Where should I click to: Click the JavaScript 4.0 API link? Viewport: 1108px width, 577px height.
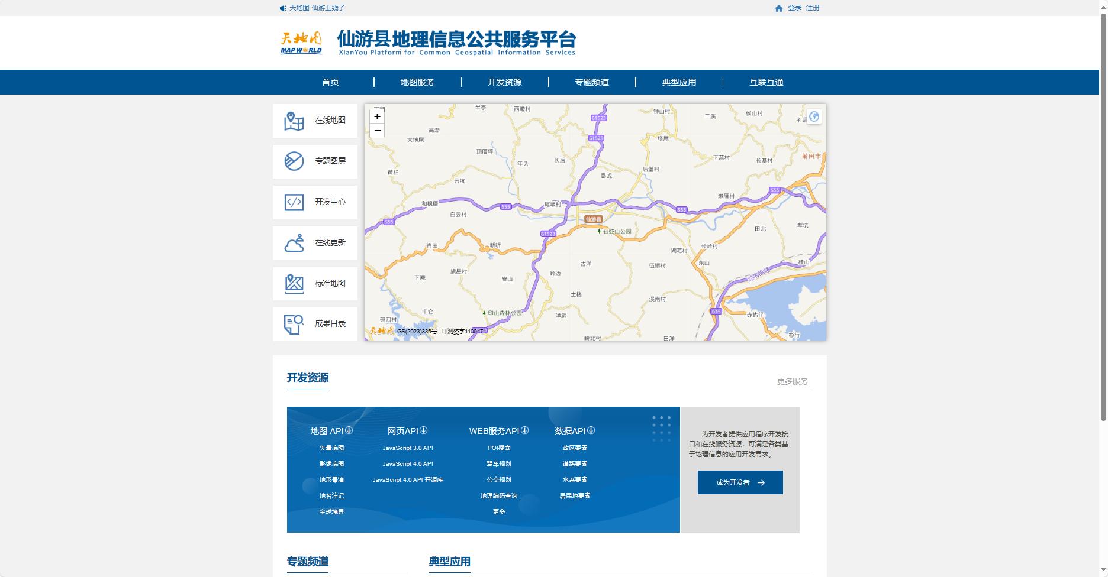(407, 464)
